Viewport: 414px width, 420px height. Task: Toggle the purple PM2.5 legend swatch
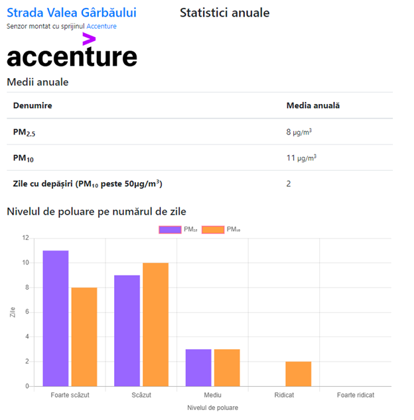(x=170, y=229)
